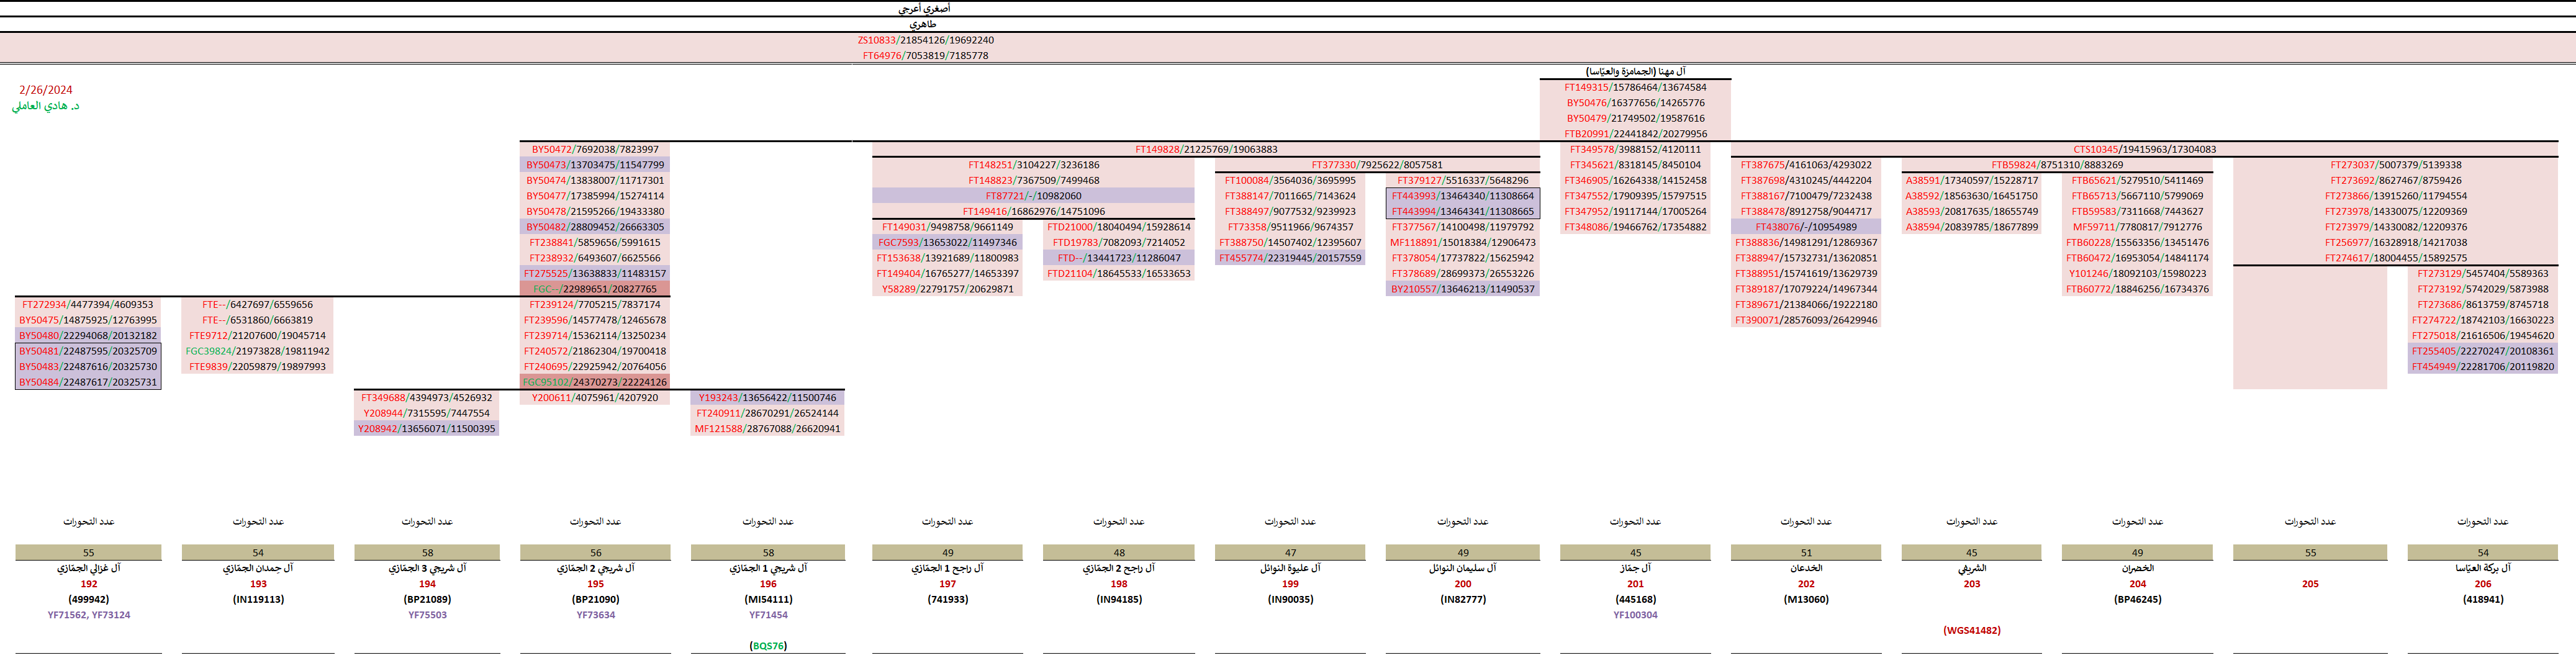The height and width of the screenshot is (663, 2576).
Task: Click the red WGS41482 label
Action: click(x=1971, y=630)
